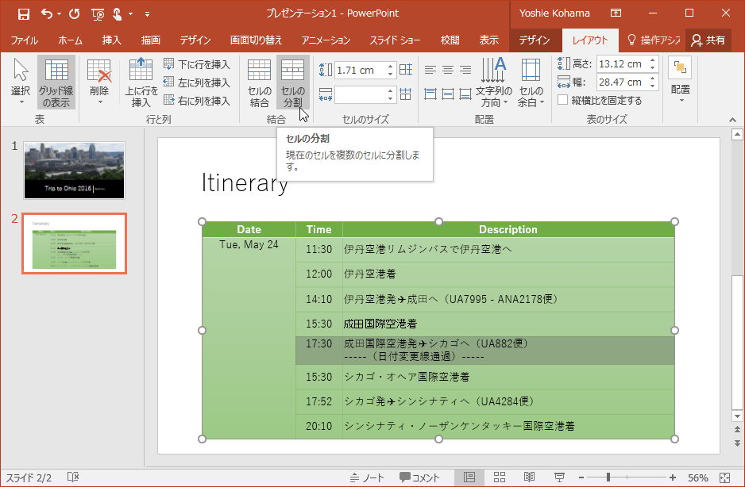
Task: Click the vertical scrollbar thumb of the slide pane
Action: tap(737, 343)
